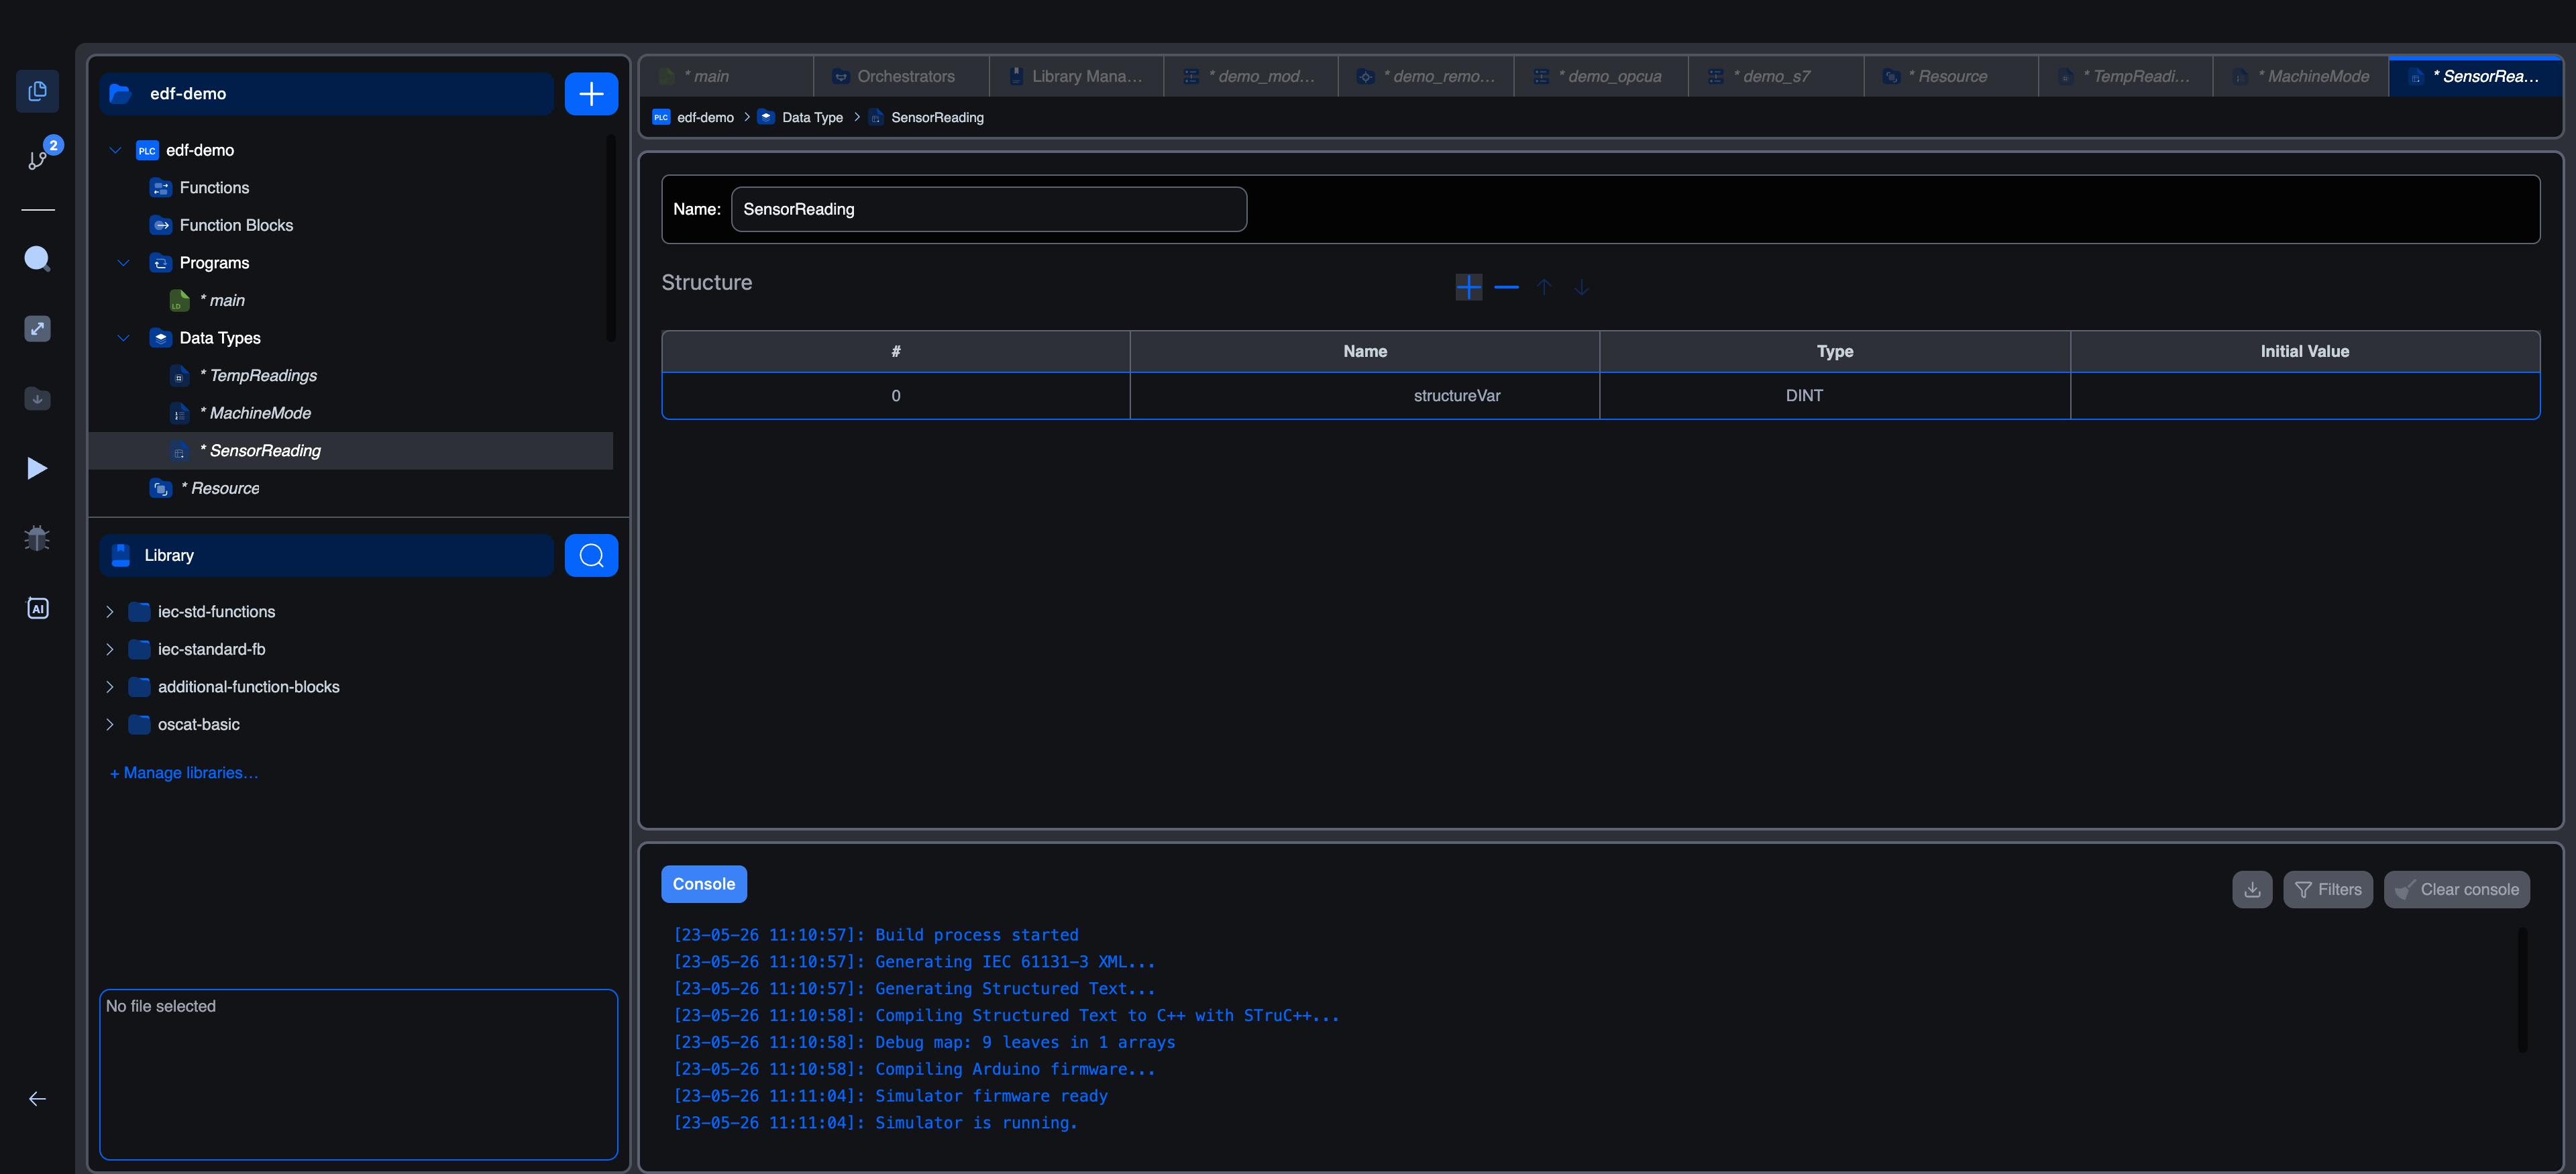Click the download folder sidebar icon
This screenshot has height=1174, width=2576.
pos(37,398)
